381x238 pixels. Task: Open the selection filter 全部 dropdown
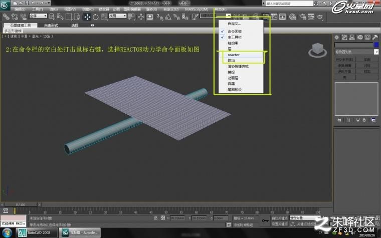pyautogui.click(x=38, y=16)
